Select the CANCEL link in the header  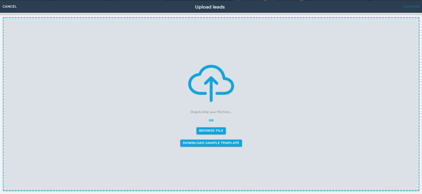9,7
